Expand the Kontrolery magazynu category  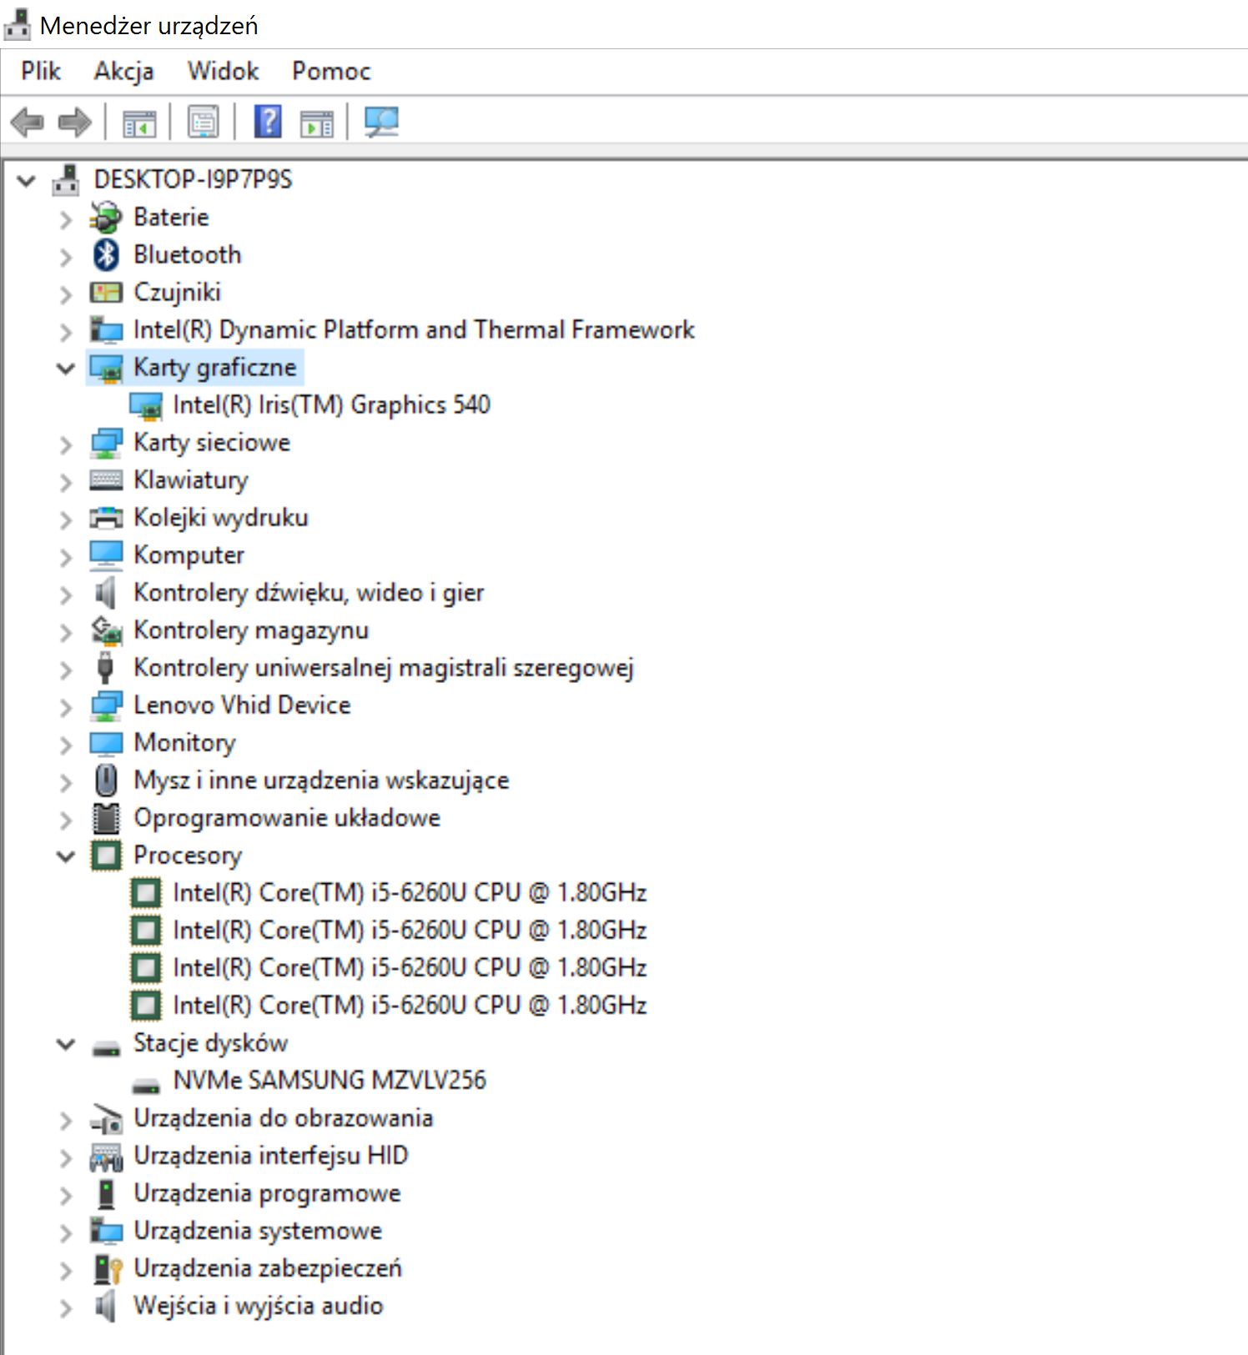pyautogui.click(x=66, y=632)
